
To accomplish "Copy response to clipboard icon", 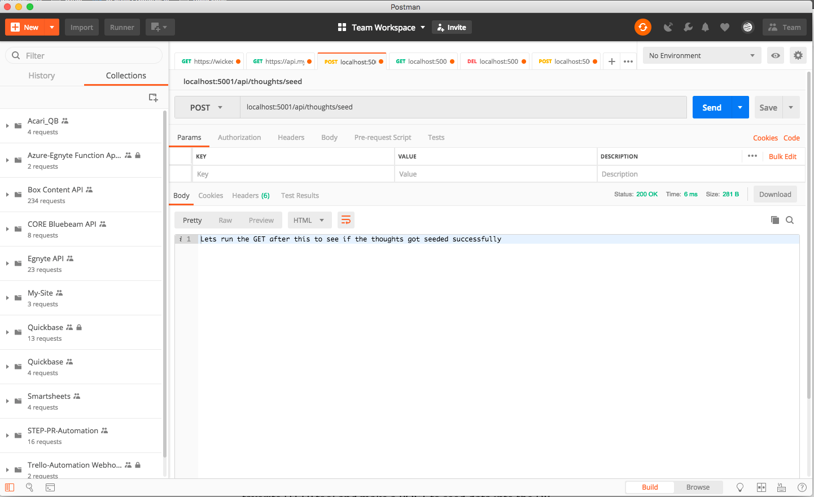I will pos(775,220).
